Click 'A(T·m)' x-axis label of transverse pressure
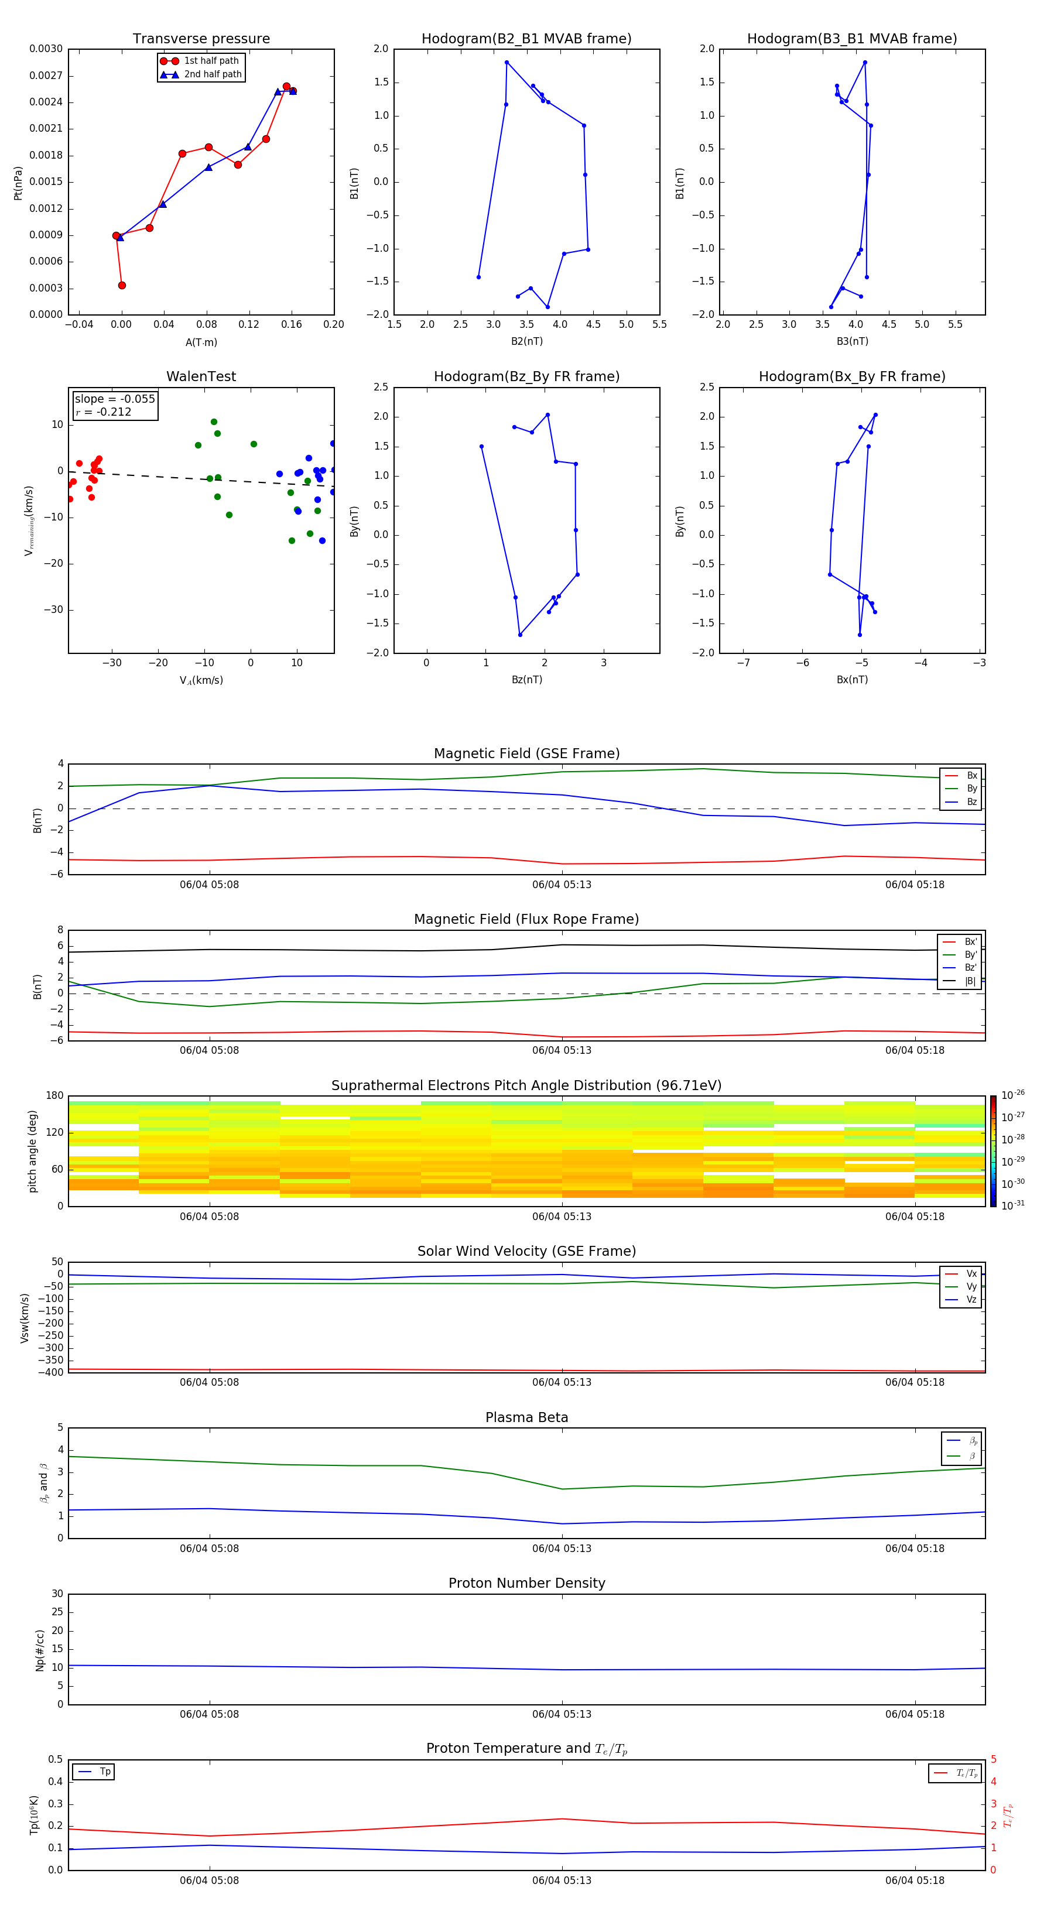This screenshot has width=1054, height=1932. point(201,342)
